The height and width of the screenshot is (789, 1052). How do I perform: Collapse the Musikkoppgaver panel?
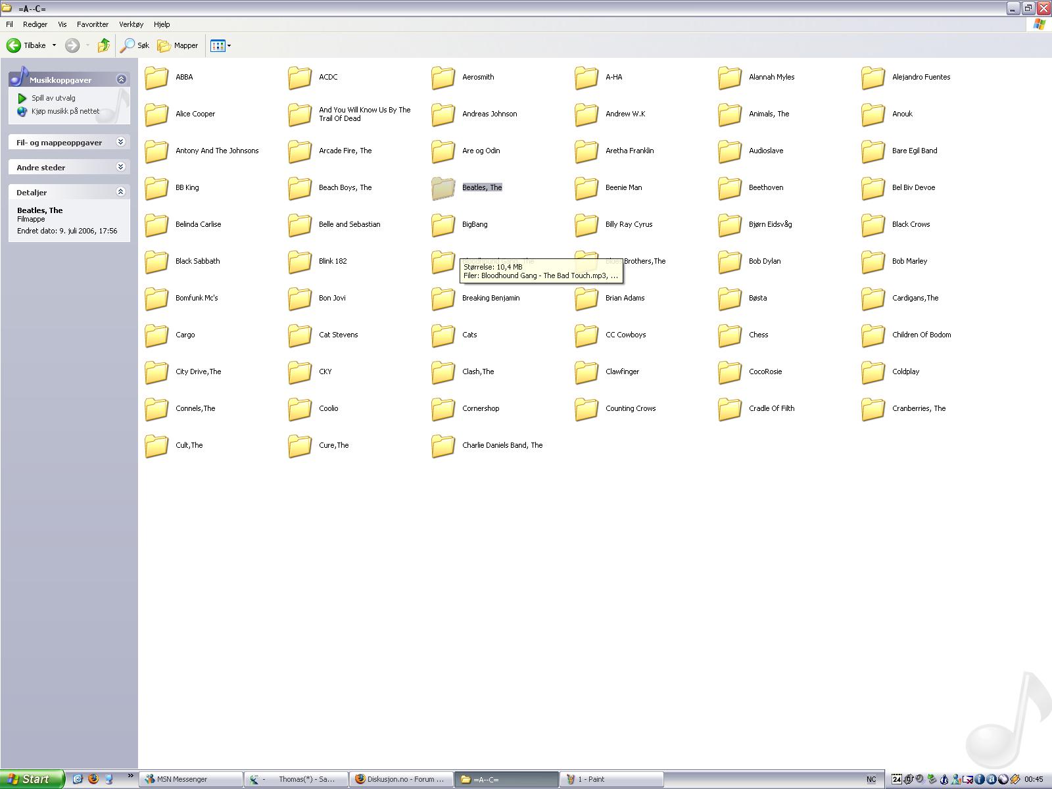click(x=121, y=79)
